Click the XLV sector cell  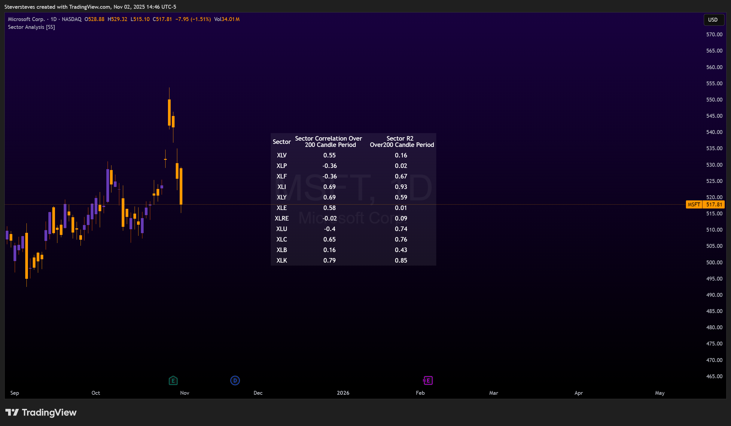[282, 155]
